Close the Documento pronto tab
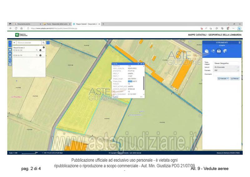This screenshot has height=177, width=250. [x=40, y=24]
